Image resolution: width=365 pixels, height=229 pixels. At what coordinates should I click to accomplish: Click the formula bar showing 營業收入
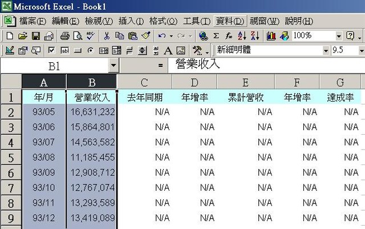point(266,65)
